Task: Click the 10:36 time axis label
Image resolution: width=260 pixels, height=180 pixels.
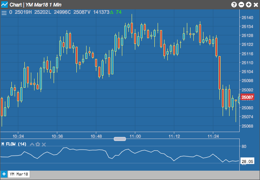Action: (57, 137)
